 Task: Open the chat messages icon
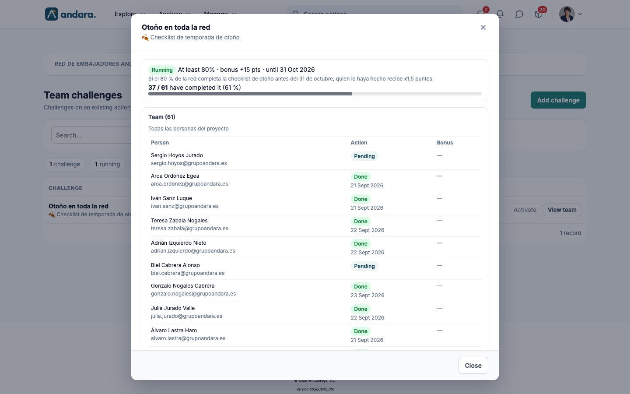point(519,14)
